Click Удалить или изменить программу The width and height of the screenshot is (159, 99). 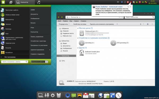102,24
